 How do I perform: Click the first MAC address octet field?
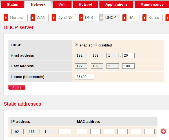(82, 132)
